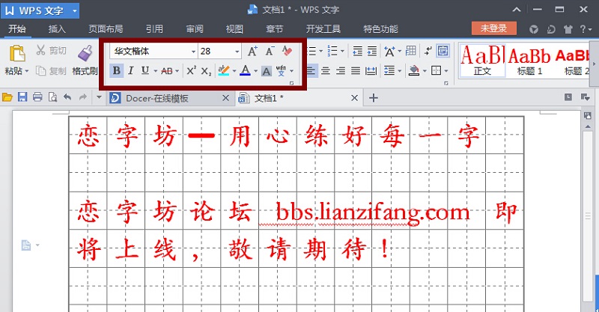Expand the Paste options arrow
The image size is (599, 312).
click(27, 71)
